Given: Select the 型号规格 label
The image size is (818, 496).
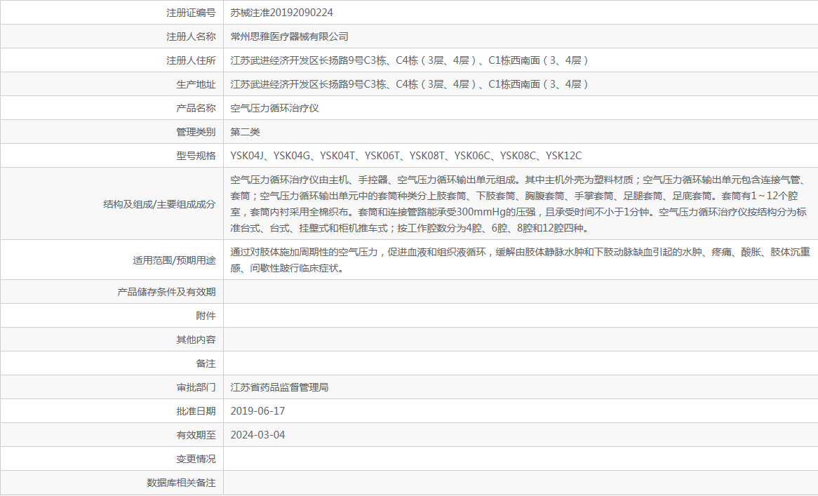Looking at the screenshot, I should click(196, 156).
